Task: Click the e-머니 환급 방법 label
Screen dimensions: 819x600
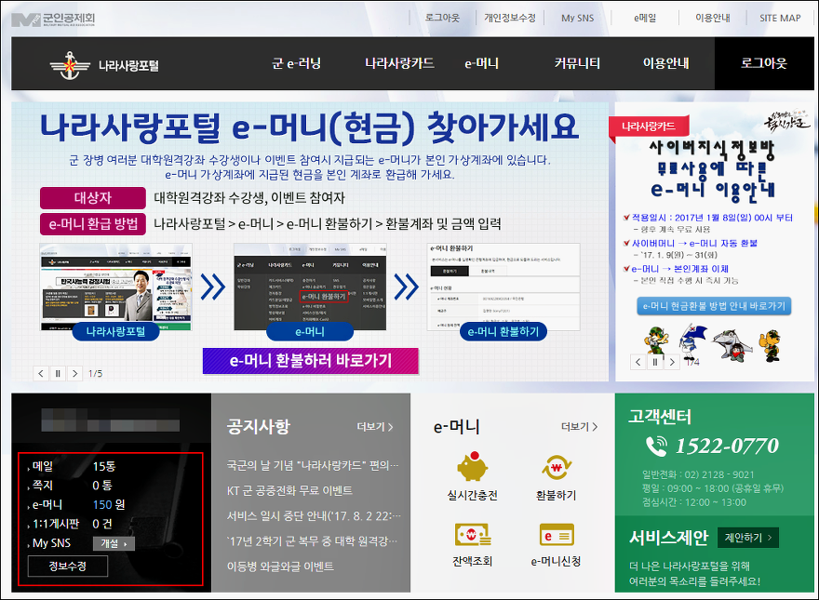Action: pyautogui.click(x=93, y=224)
